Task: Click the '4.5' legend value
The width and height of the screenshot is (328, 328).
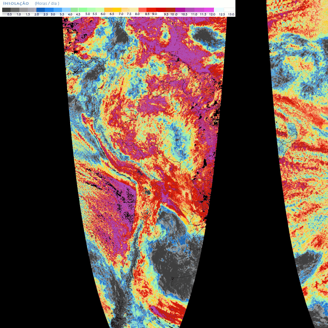Action: (78, 14)
